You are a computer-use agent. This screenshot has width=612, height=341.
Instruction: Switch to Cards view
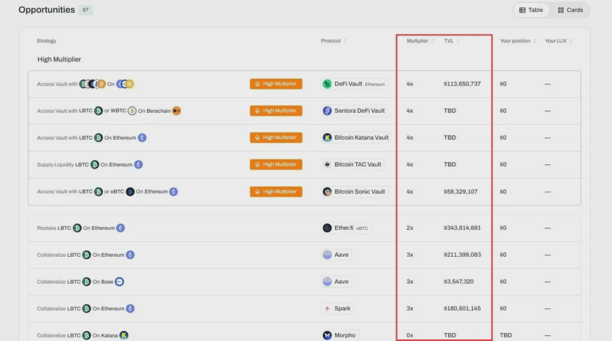pyautogui.click(x=570, y=10)
